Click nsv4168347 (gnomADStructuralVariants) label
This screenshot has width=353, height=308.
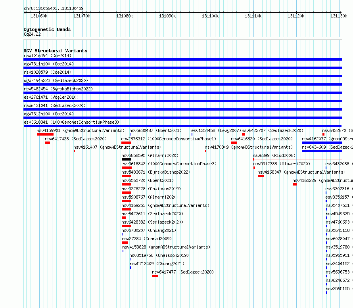click(301, 172)
